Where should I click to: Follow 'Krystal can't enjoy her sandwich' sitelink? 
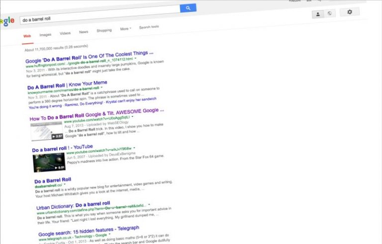point(131,100)
